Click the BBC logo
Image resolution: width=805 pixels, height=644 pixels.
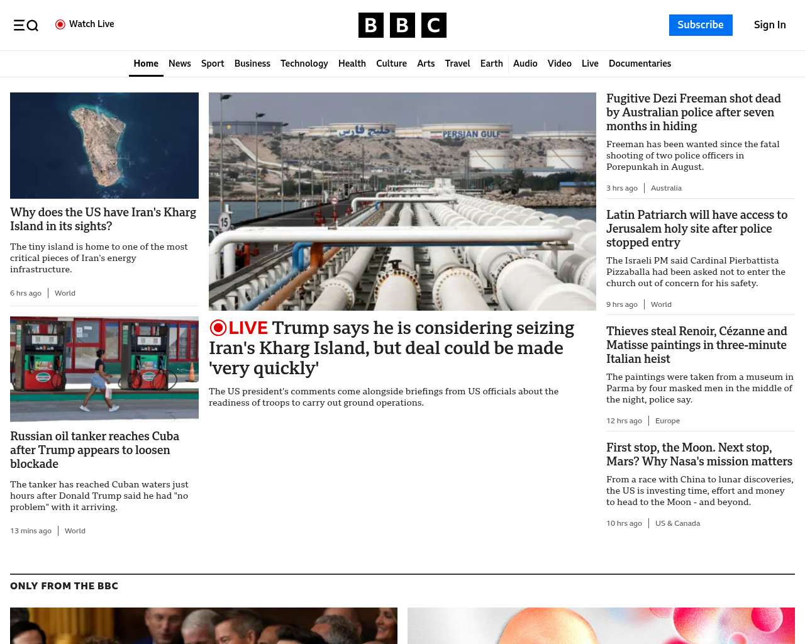click(402, 25)
